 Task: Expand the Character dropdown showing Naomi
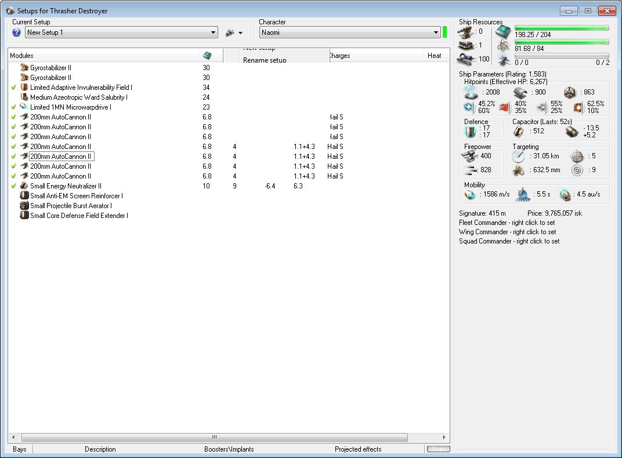[436, 33]
